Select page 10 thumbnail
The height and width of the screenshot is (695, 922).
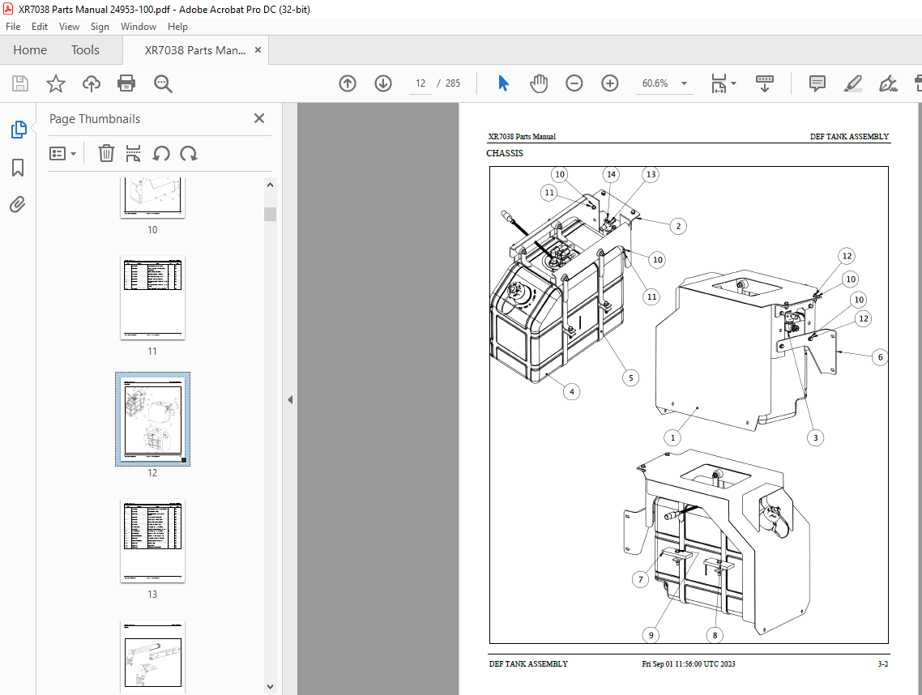153,198
